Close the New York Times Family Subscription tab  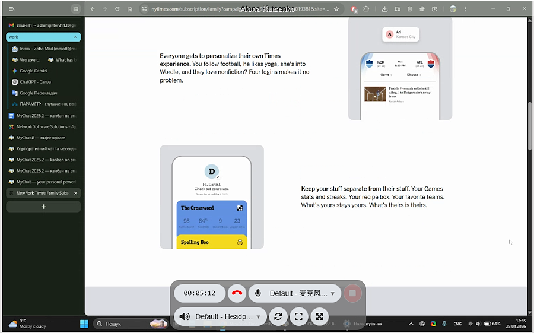75,193
